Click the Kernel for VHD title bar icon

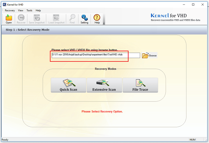click(4, 4)
